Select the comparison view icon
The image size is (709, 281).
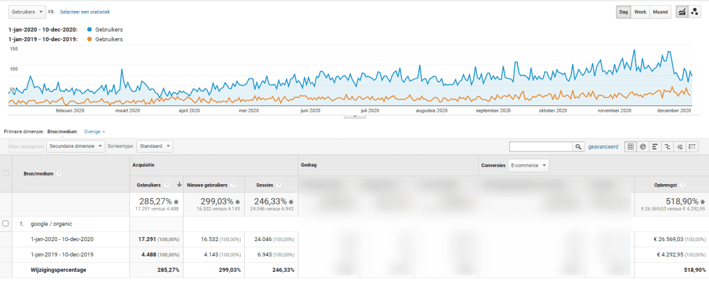[x=667, y=147]
